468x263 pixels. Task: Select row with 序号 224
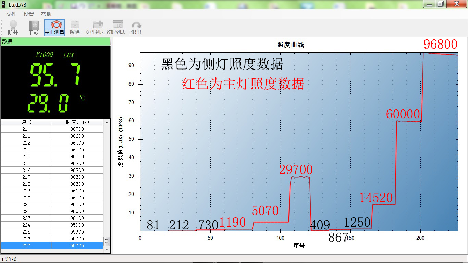(52, 225)
